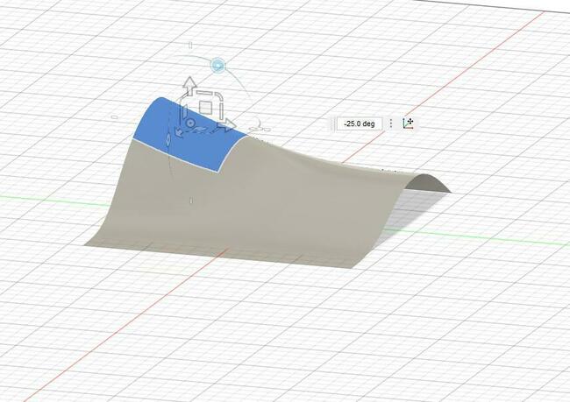Click the small circular rotate handle at manipulator center

point(188,123)
